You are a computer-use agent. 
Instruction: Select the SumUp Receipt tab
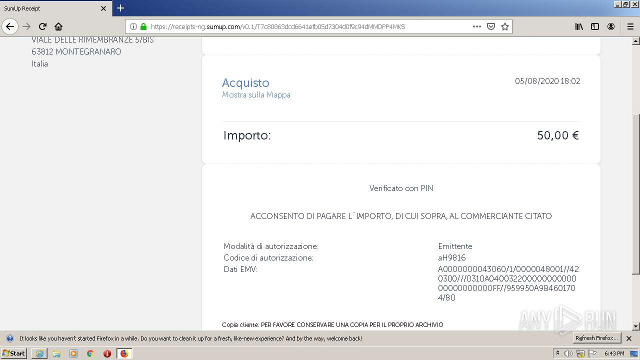pos(55,8)
